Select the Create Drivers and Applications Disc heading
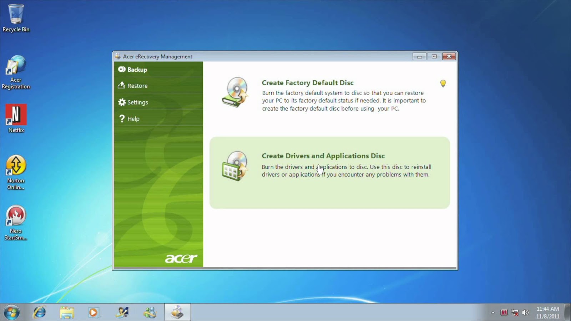The height and width of the screenshot is (321, 571). (323, 156)
